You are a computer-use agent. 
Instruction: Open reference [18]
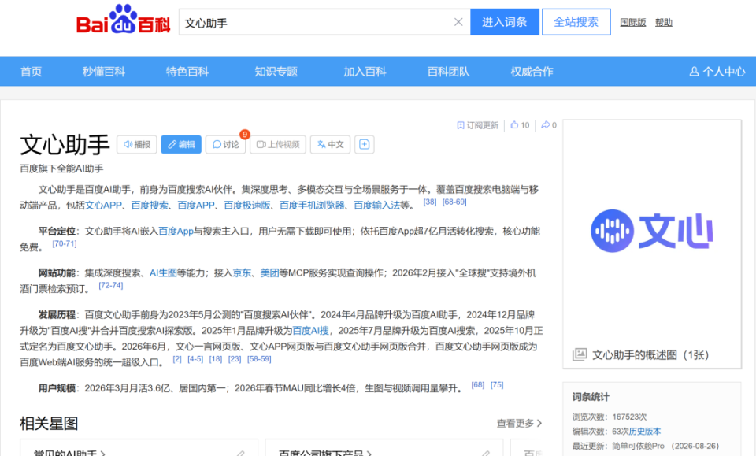216,359
